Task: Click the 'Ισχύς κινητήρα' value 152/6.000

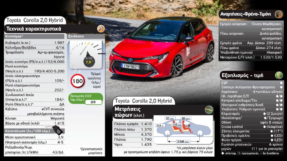Action: tap(55, 62)
